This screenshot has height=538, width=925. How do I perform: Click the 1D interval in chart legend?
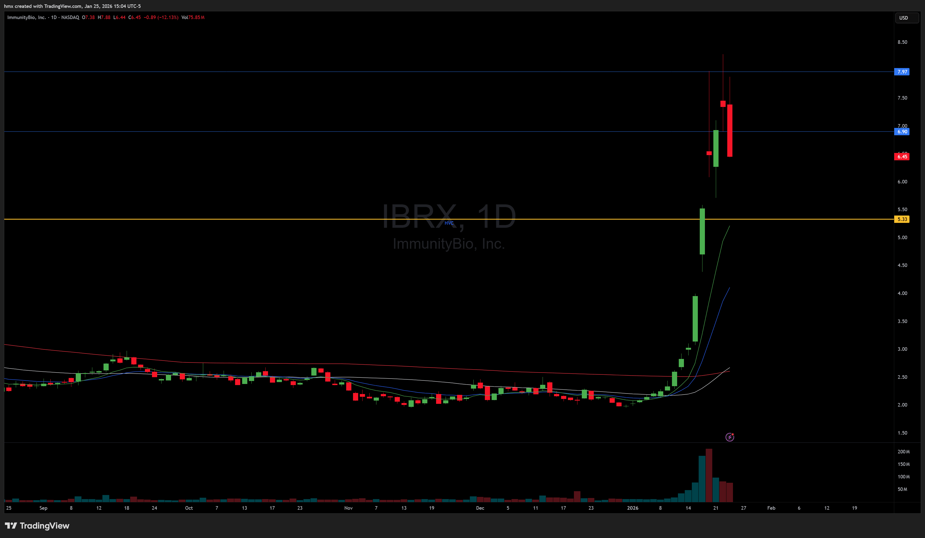click(x=54, y=17)
